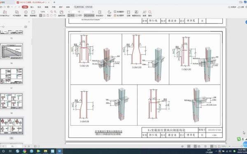Open Chrome from the Windows taskbar
Screen dimensions: 247x154
pos(24,151)
